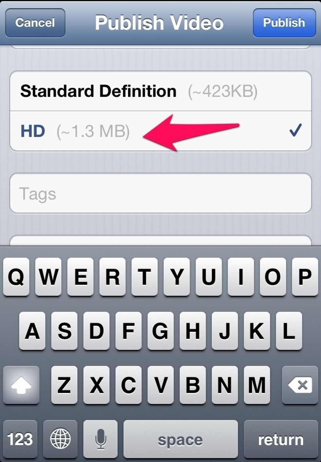Tap the return key
Image resolution: width=321 pixels, height=462 pixels.
(281, 439)
